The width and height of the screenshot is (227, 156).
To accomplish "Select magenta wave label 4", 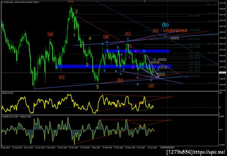I will pos(136,51).
